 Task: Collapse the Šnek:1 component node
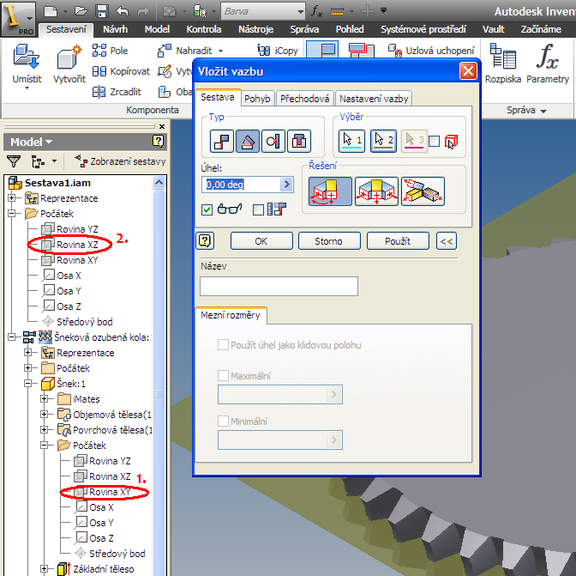[x=28, y=383]
